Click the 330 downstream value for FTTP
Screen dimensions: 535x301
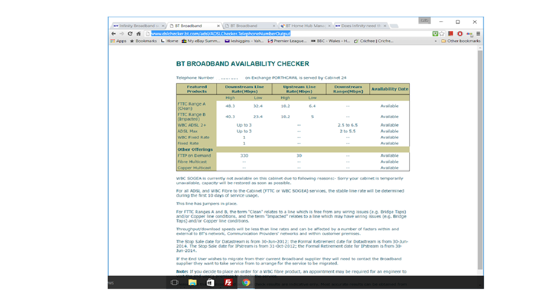[x=244, y=156]
